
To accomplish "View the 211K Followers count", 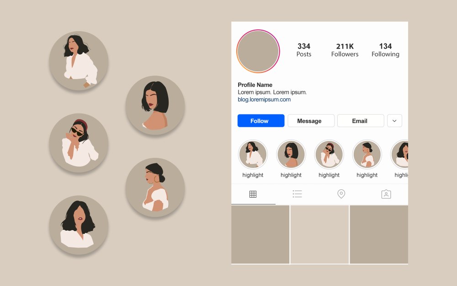I will [345, 50].
